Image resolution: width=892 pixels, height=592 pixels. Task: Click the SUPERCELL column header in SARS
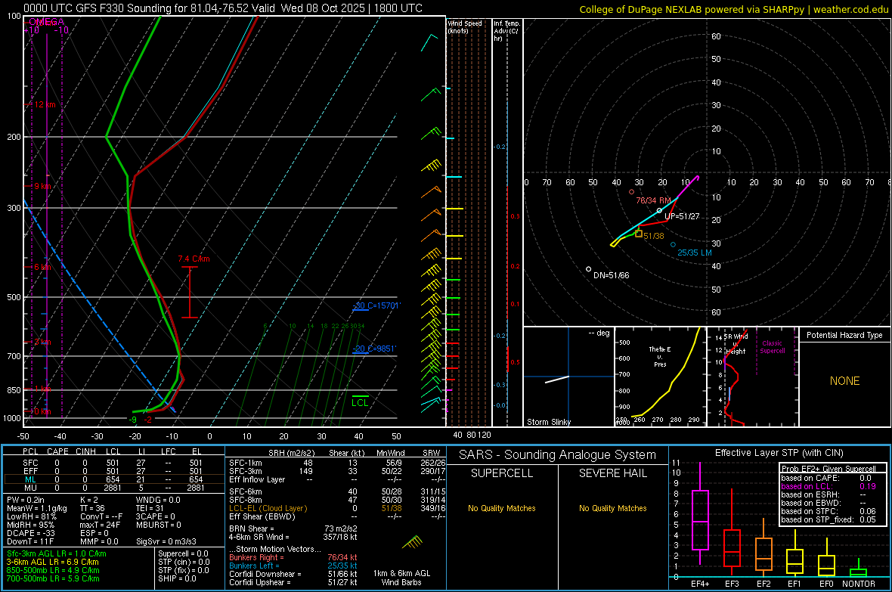click(502, 473)
